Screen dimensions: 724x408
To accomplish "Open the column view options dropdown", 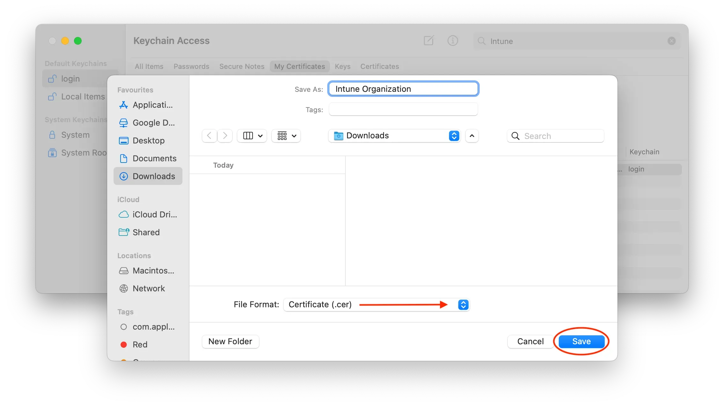I will [x=252, y=136].
